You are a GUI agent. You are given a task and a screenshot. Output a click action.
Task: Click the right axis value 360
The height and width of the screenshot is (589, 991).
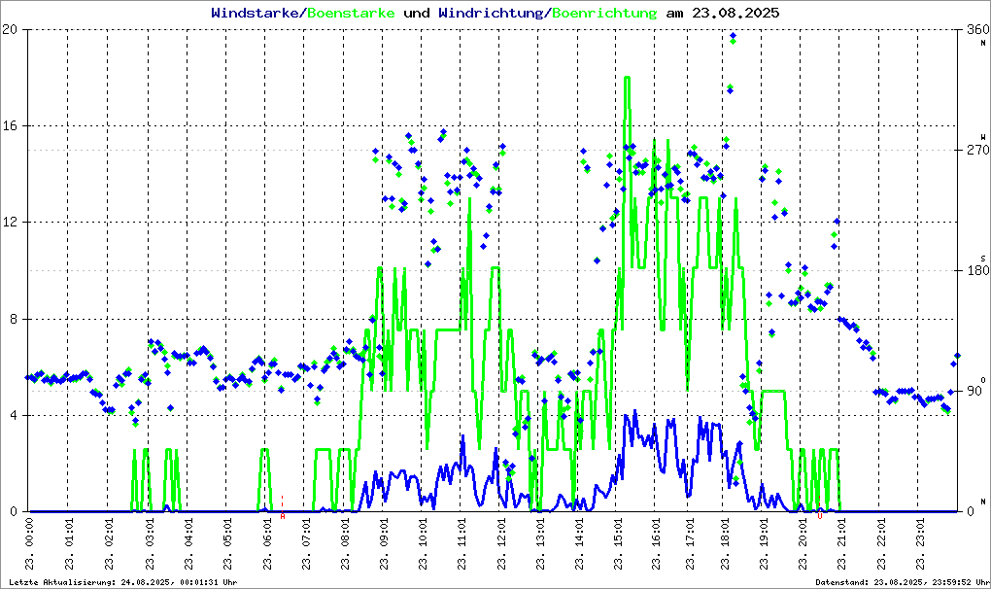pos(977,30)
